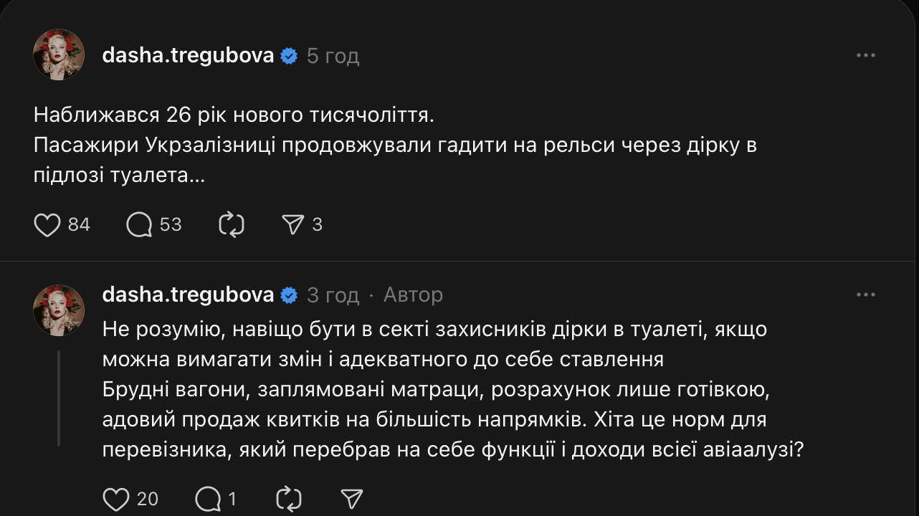
Task: Share the first post via paper plane
Action: click(293, 225)
